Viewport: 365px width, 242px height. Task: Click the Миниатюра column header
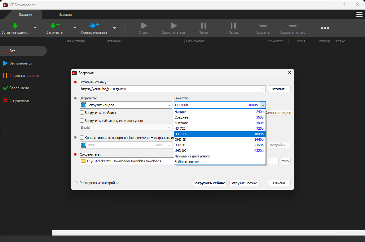(x=75, y=41)
